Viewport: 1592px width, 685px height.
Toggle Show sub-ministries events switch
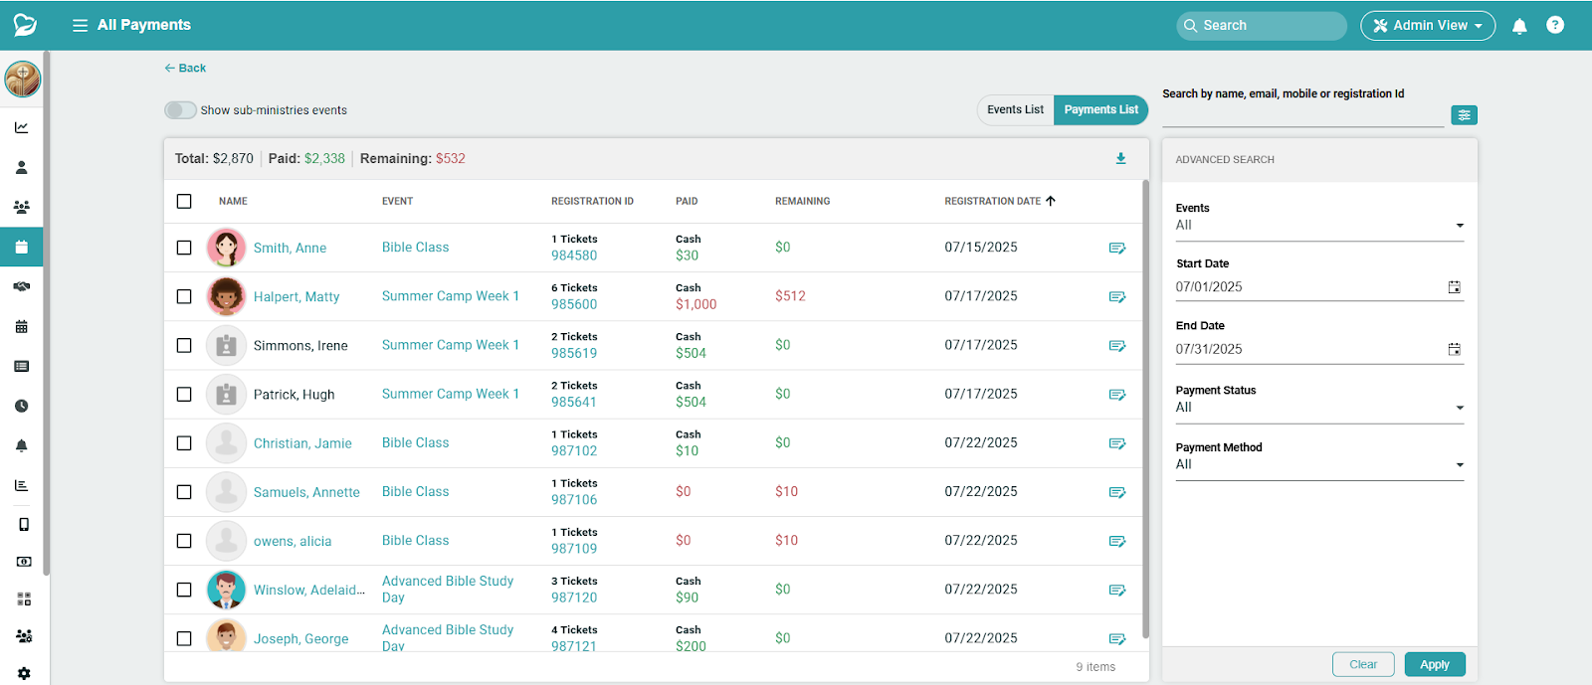point(180,110)
